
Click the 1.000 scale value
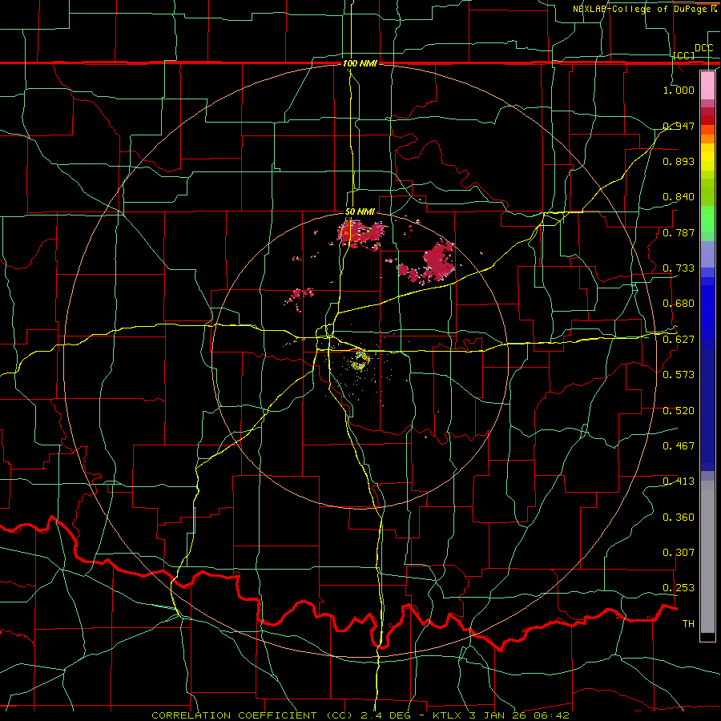pos(679,90)
